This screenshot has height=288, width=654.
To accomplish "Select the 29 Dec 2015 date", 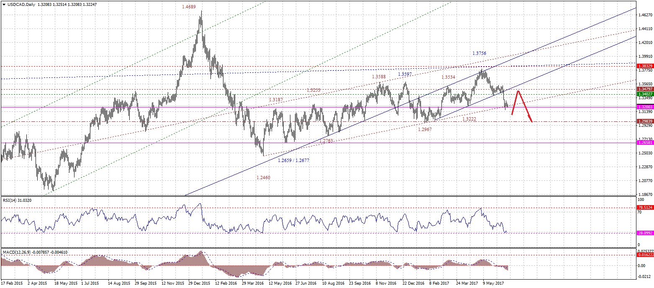I will pyautogui.click(x=199, y=283).
